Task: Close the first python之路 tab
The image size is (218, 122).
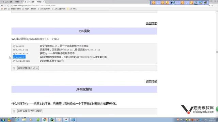Action: point(21,2)
